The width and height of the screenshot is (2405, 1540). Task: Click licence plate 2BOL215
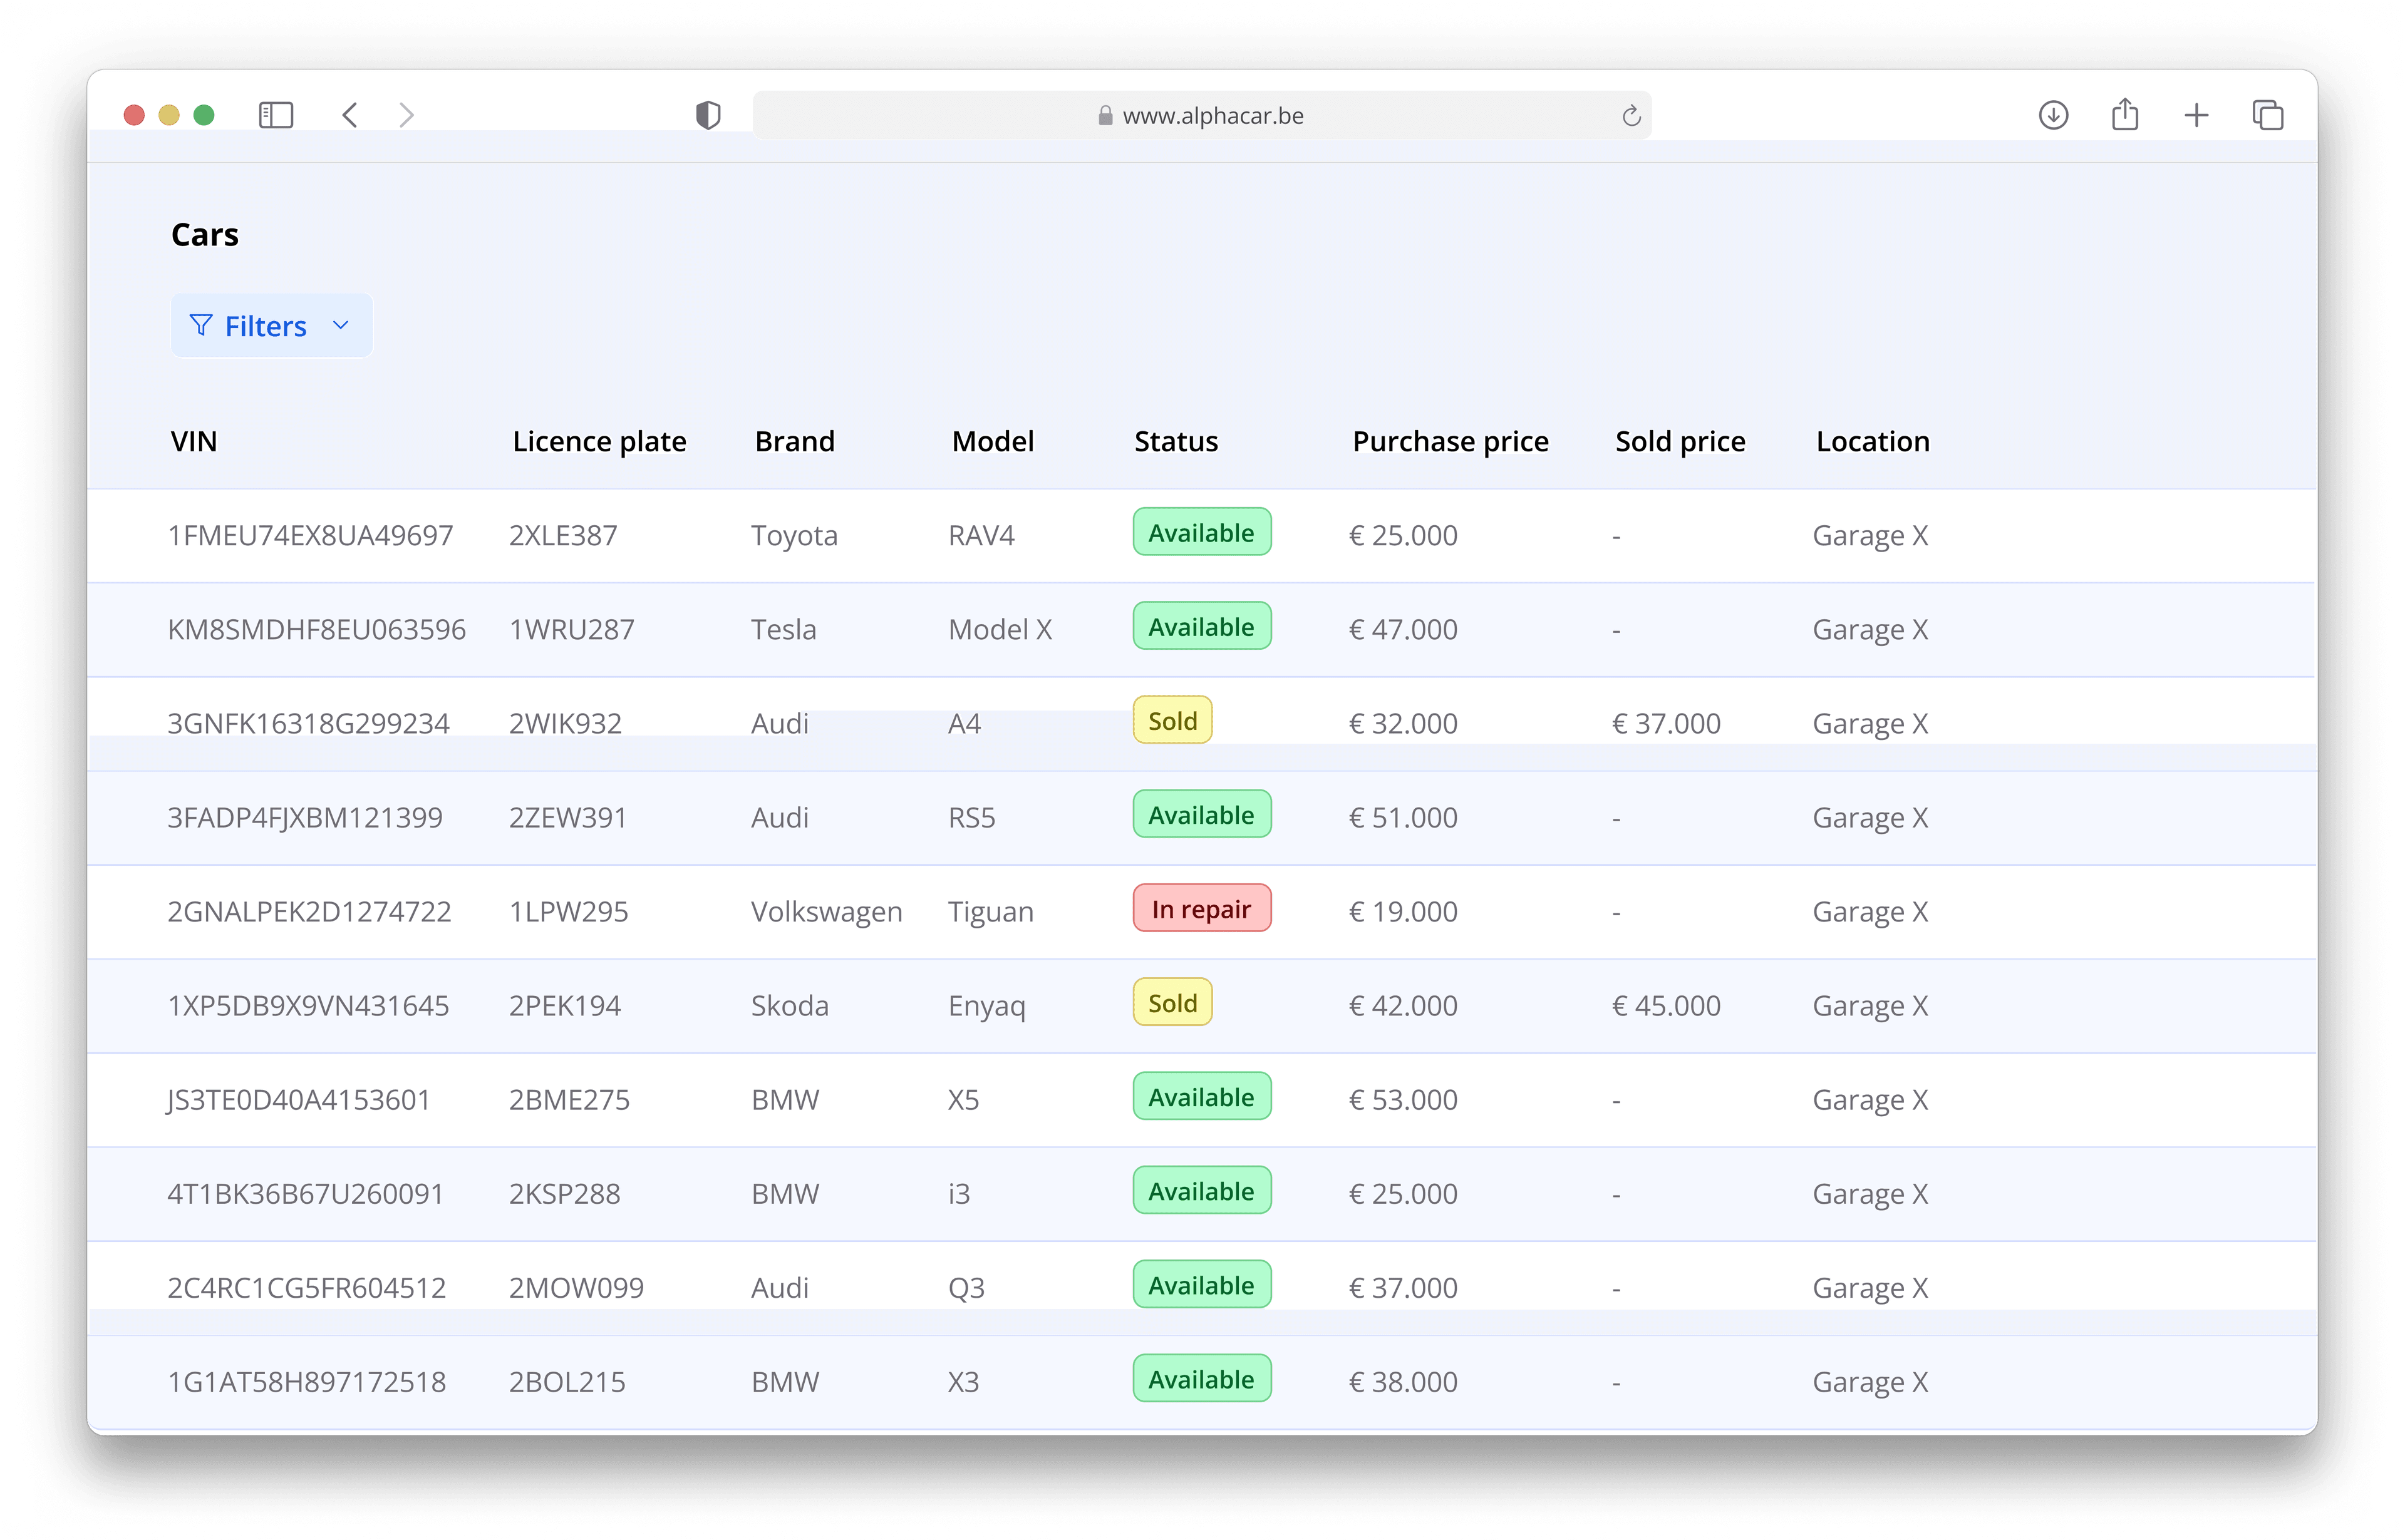pos(567,1381)
